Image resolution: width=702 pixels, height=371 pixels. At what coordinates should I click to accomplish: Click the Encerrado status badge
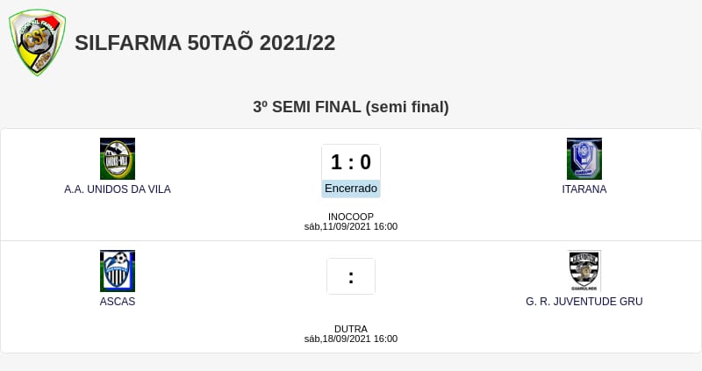351,189
